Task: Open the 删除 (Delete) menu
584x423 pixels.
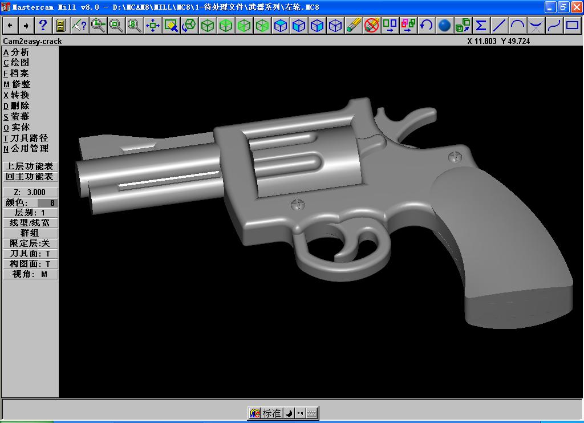Action: click(x=16, y=106)
